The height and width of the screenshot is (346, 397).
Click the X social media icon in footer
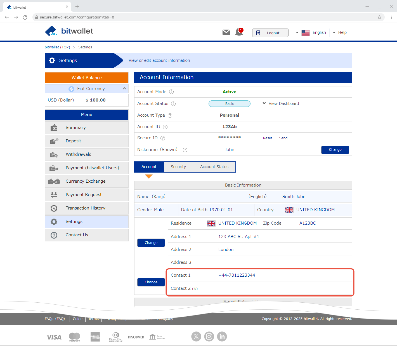[x=196, y=336]
